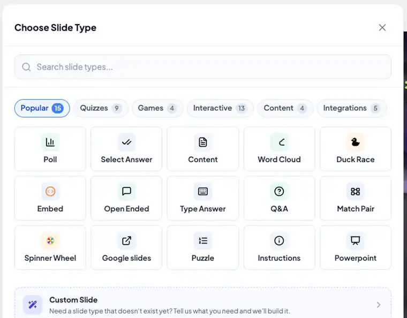
Task: Choose the Puzzle ordered list icon
Action: [203, 241]
